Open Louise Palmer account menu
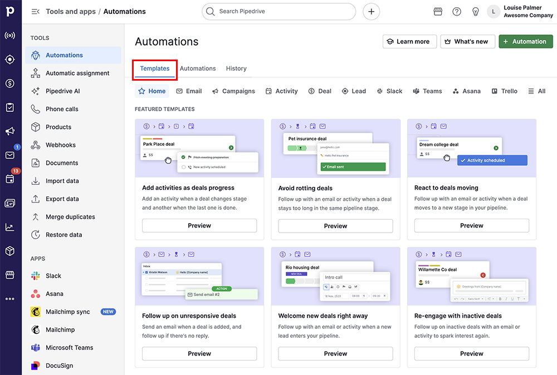This screenshot has height=375, width=557. pos(521,12)
